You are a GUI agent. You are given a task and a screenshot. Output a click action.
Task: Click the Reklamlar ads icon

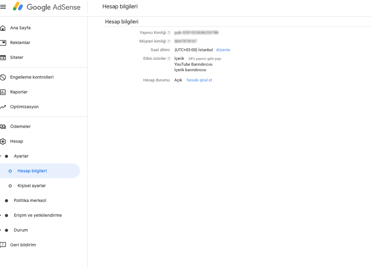pyautogui.click(x=3, y=43)
